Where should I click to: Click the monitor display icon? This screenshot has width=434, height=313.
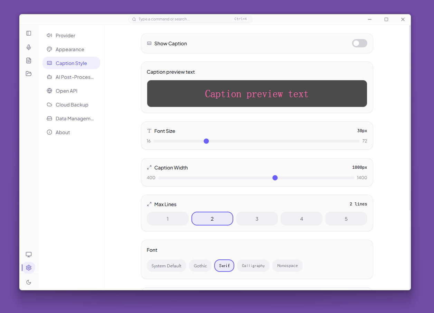(29, 255)
